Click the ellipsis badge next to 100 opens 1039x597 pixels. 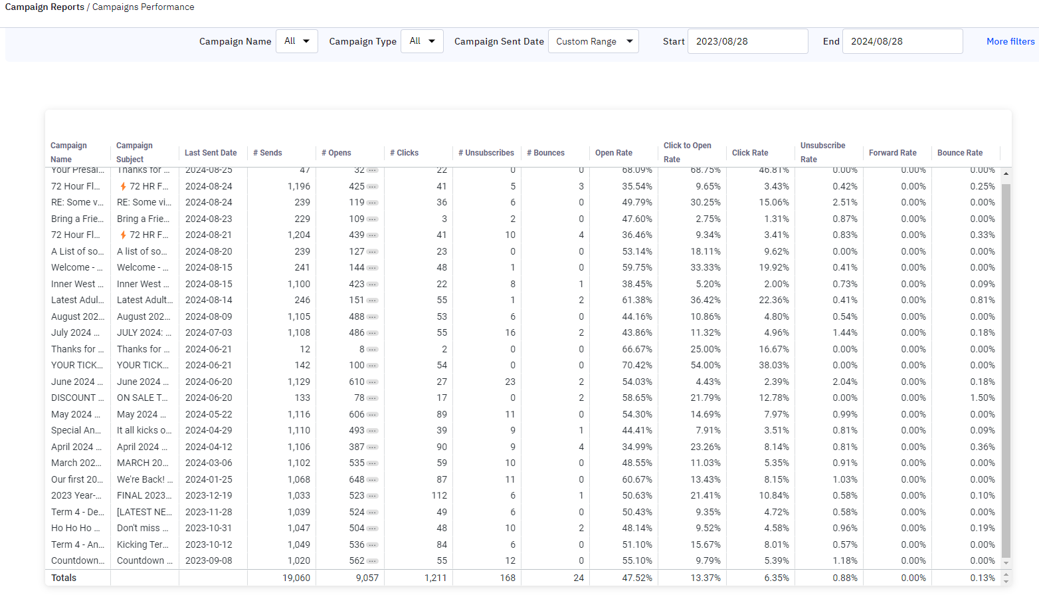(373, 366)
